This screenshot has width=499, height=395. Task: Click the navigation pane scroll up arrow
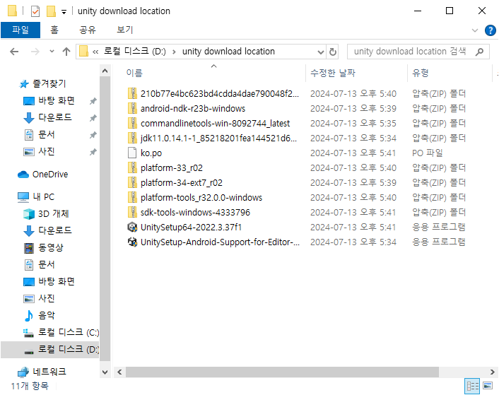click(105, 71)
